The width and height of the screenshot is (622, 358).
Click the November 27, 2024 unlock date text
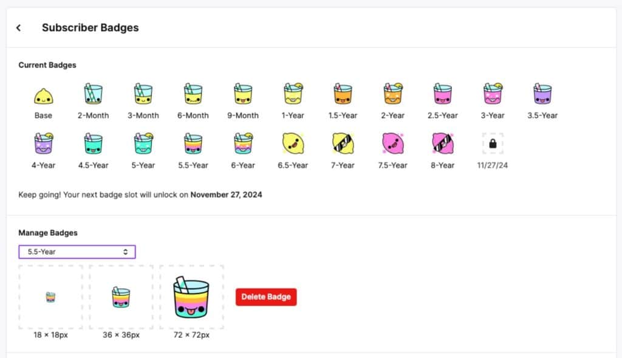click(x=226, y=194)
